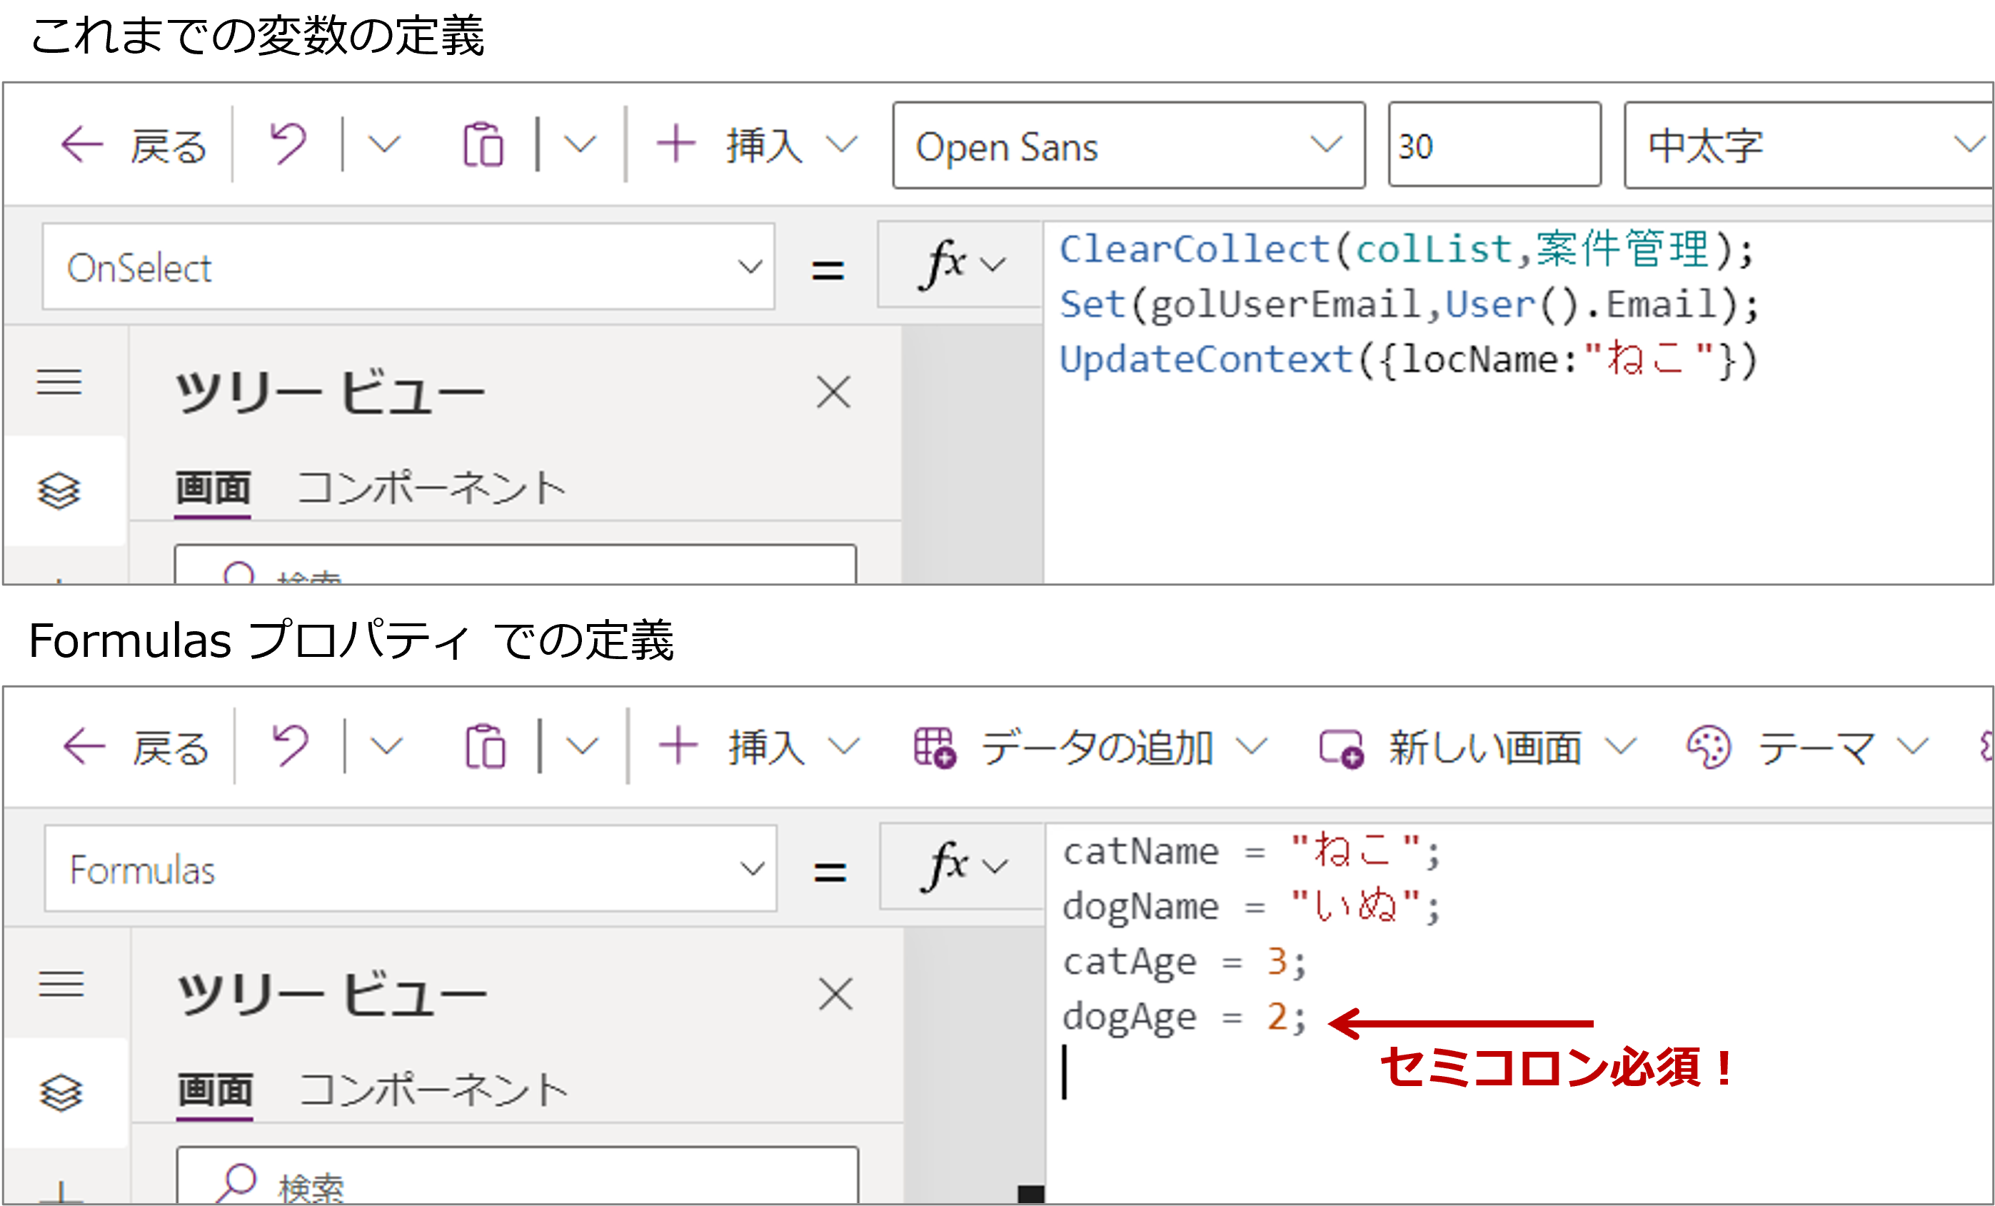Click the catAge = 3 formula line
Screen dimensions: 1995x1206
point(1185,962)
